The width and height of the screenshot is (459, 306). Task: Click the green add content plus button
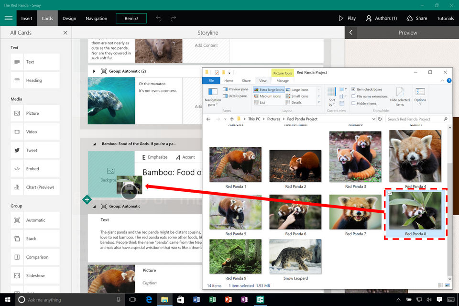[x=87, y=199]
